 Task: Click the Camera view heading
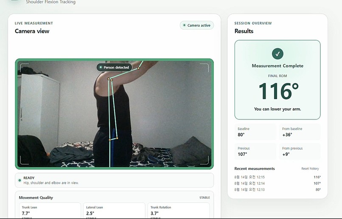tap(32, 31)
